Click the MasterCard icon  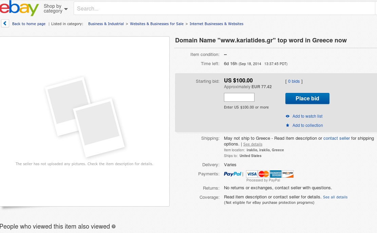264,174
